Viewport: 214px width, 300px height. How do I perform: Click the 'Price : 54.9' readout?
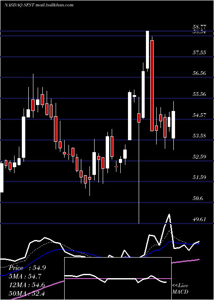pyautogui.click(x=27, y=268)
